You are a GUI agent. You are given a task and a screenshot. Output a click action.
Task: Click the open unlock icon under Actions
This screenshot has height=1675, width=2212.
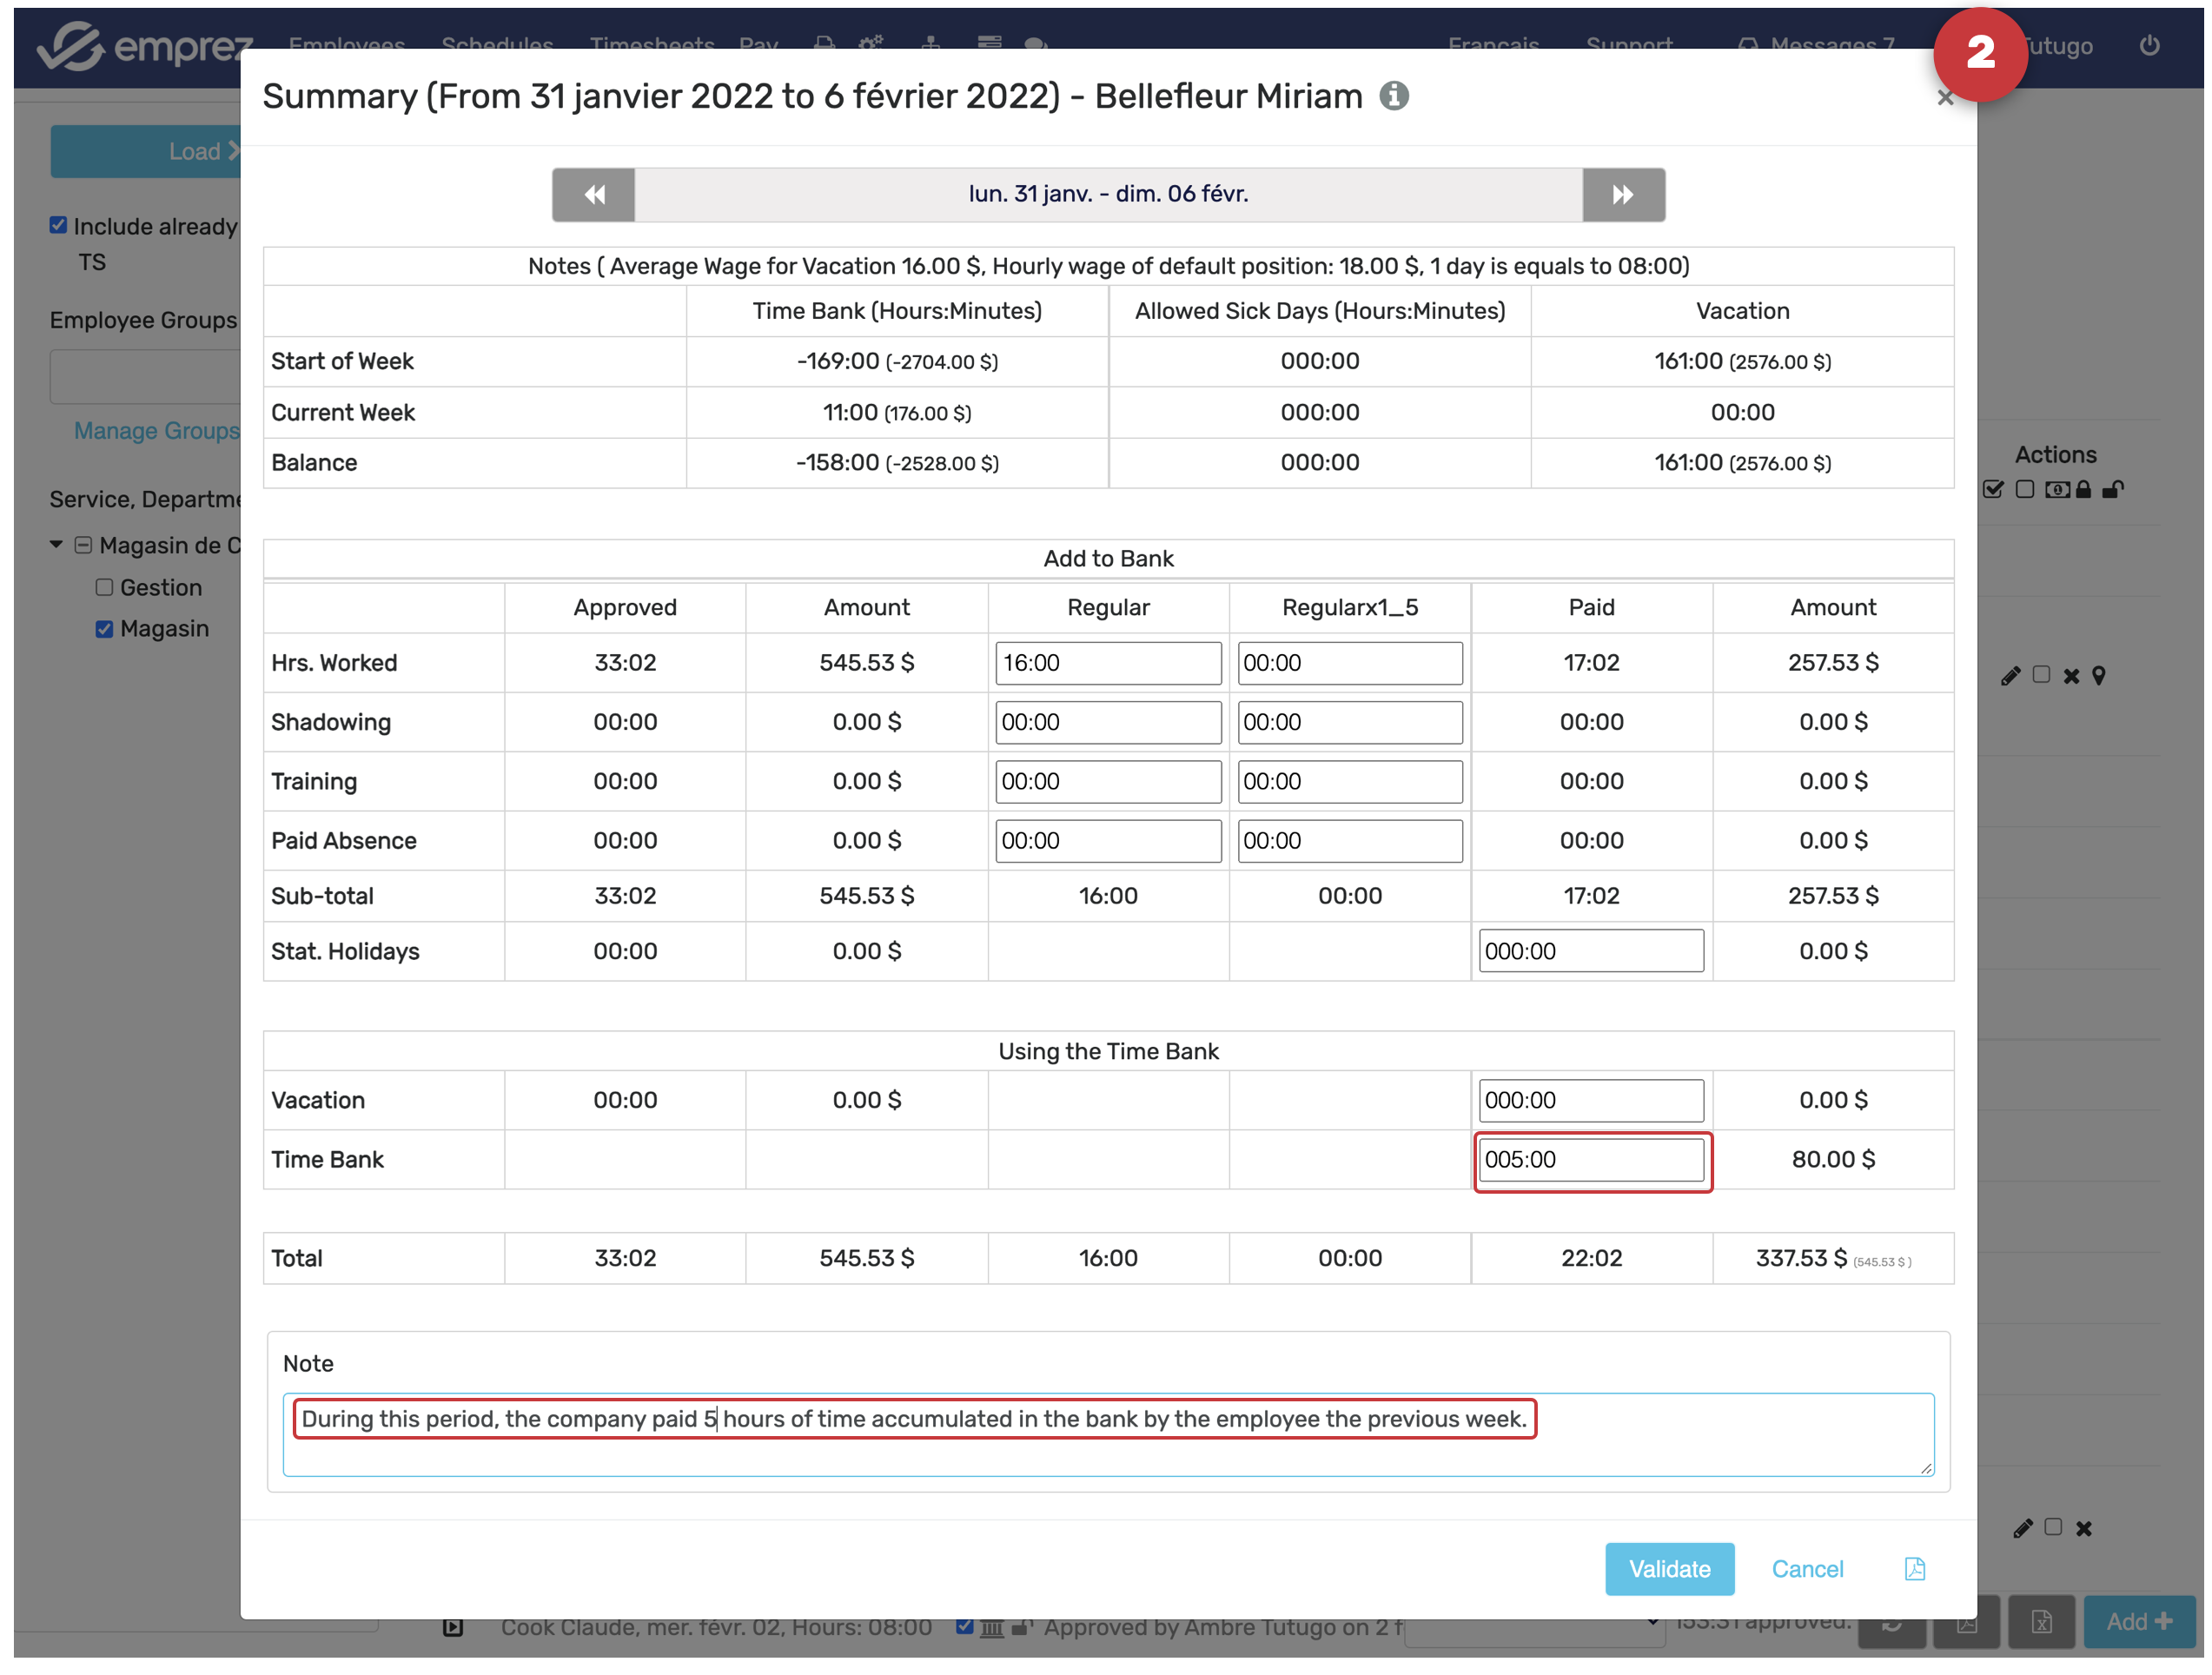[2112, 489]
